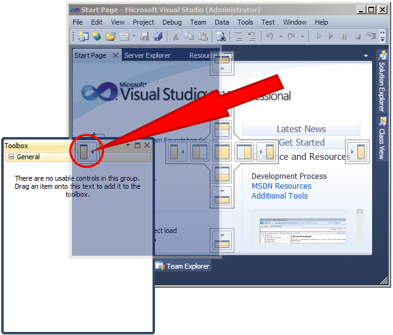Open the document tab list dropdown

click(x=366, y=56)
